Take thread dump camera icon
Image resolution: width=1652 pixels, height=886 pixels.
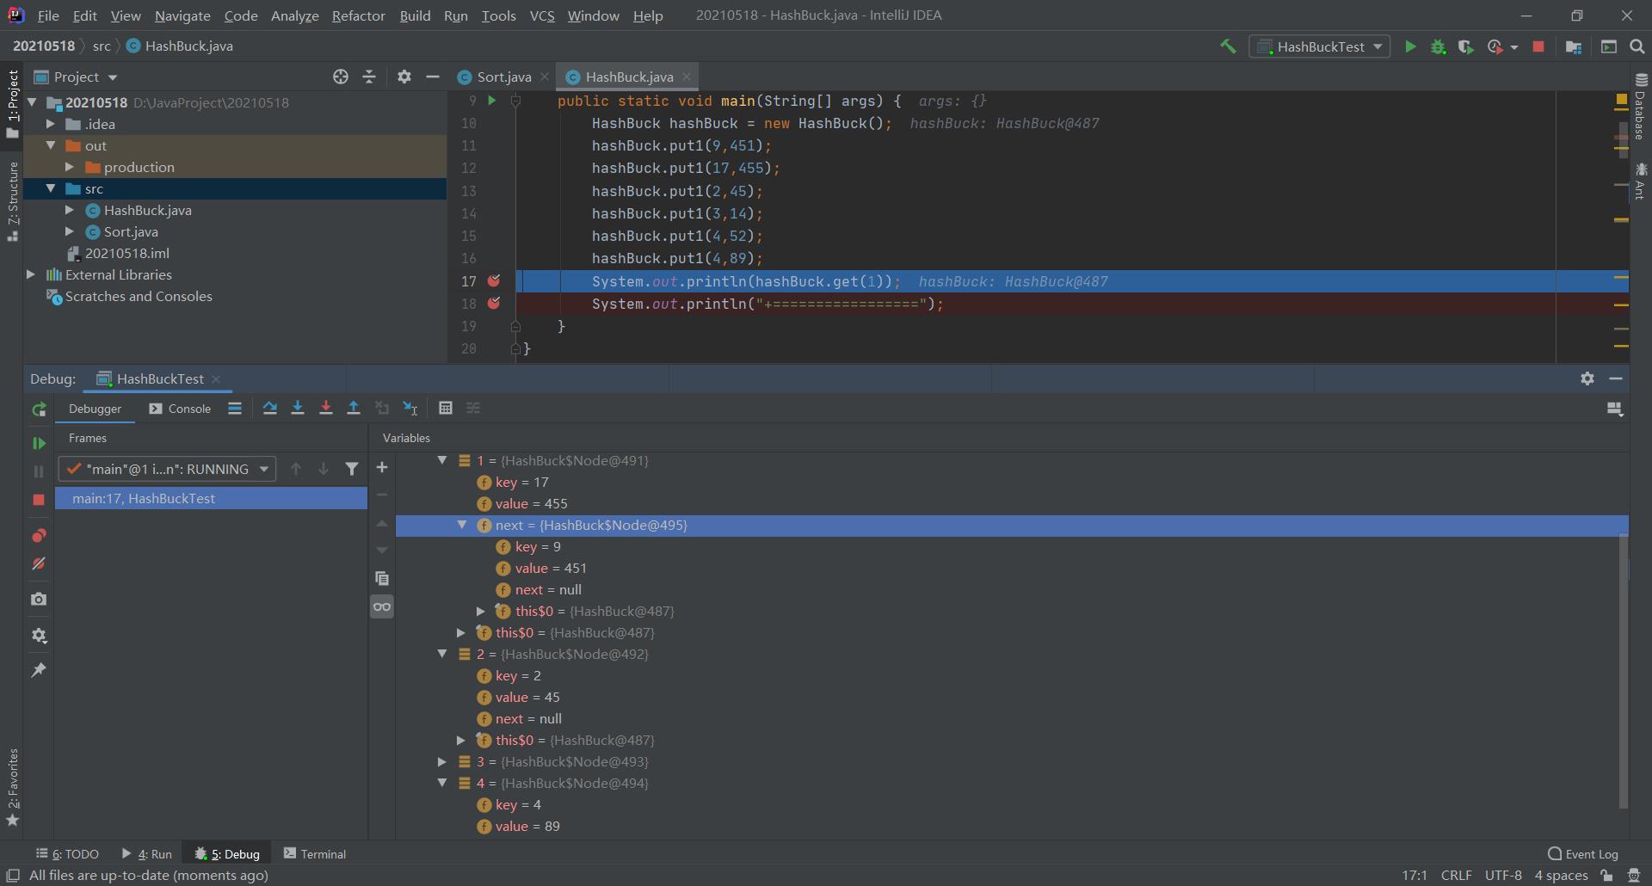pyautogui.click(x=39, y=599)
